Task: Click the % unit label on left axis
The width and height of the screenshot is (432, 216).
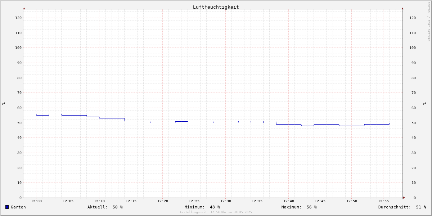Action: click(x=4, y=103)
